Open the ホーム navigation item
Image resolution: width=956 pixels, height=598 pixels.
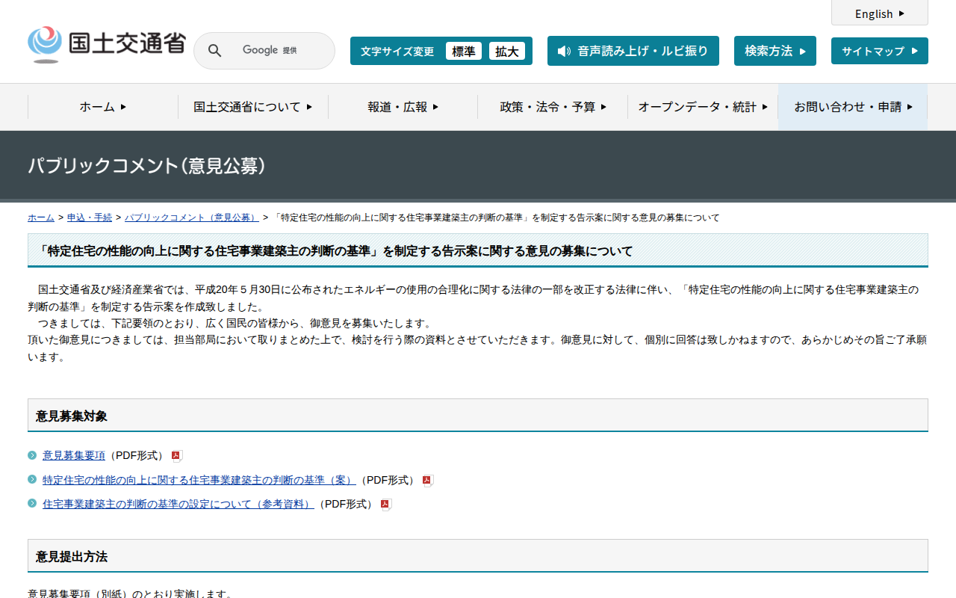[x=103, y=107]
